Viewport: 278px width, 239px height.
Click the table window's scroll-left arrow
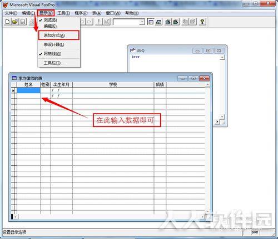pos(16,217)
